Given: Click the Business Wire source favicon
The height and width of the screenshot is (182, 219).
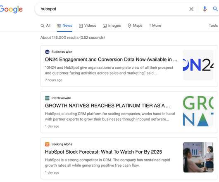Looking at the screenshot, I should point(47,52).
